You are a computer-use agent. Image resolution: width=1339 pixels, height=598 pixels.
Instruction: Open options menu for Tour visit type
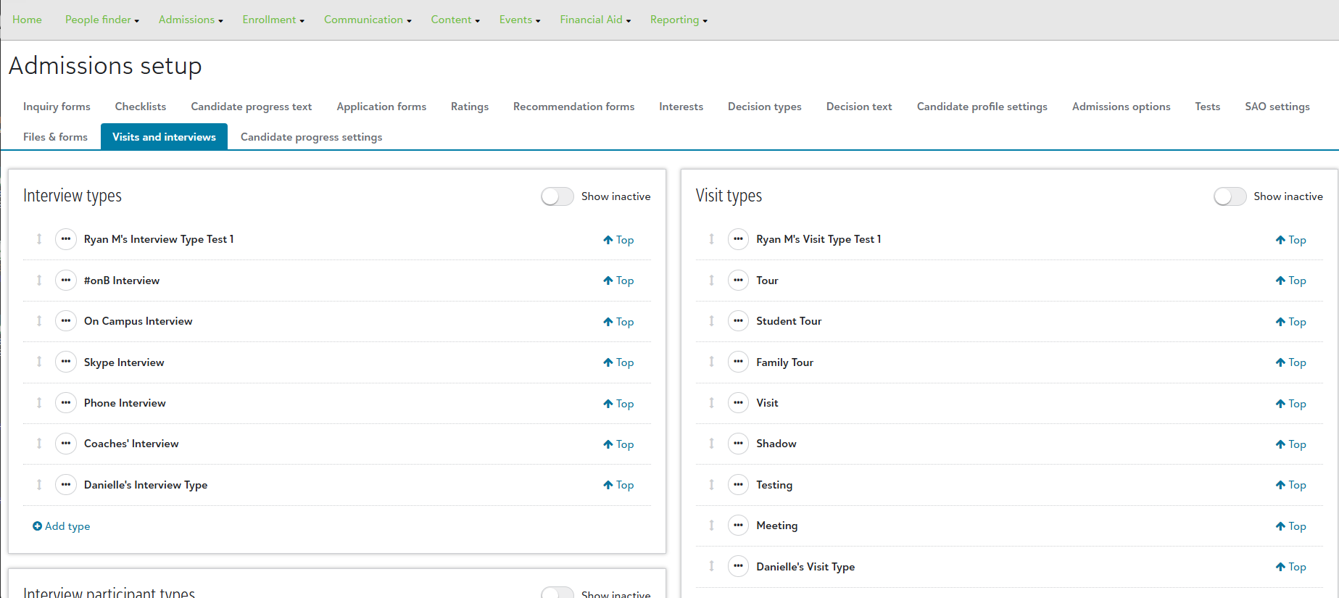pyautogui.click(x=738, y=281)
